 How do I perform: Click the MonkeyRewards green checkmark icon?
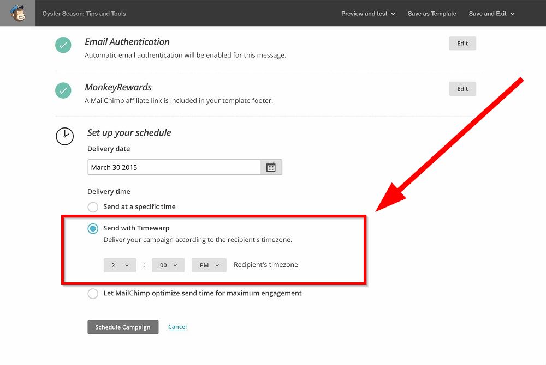click(x=63, y=90)
